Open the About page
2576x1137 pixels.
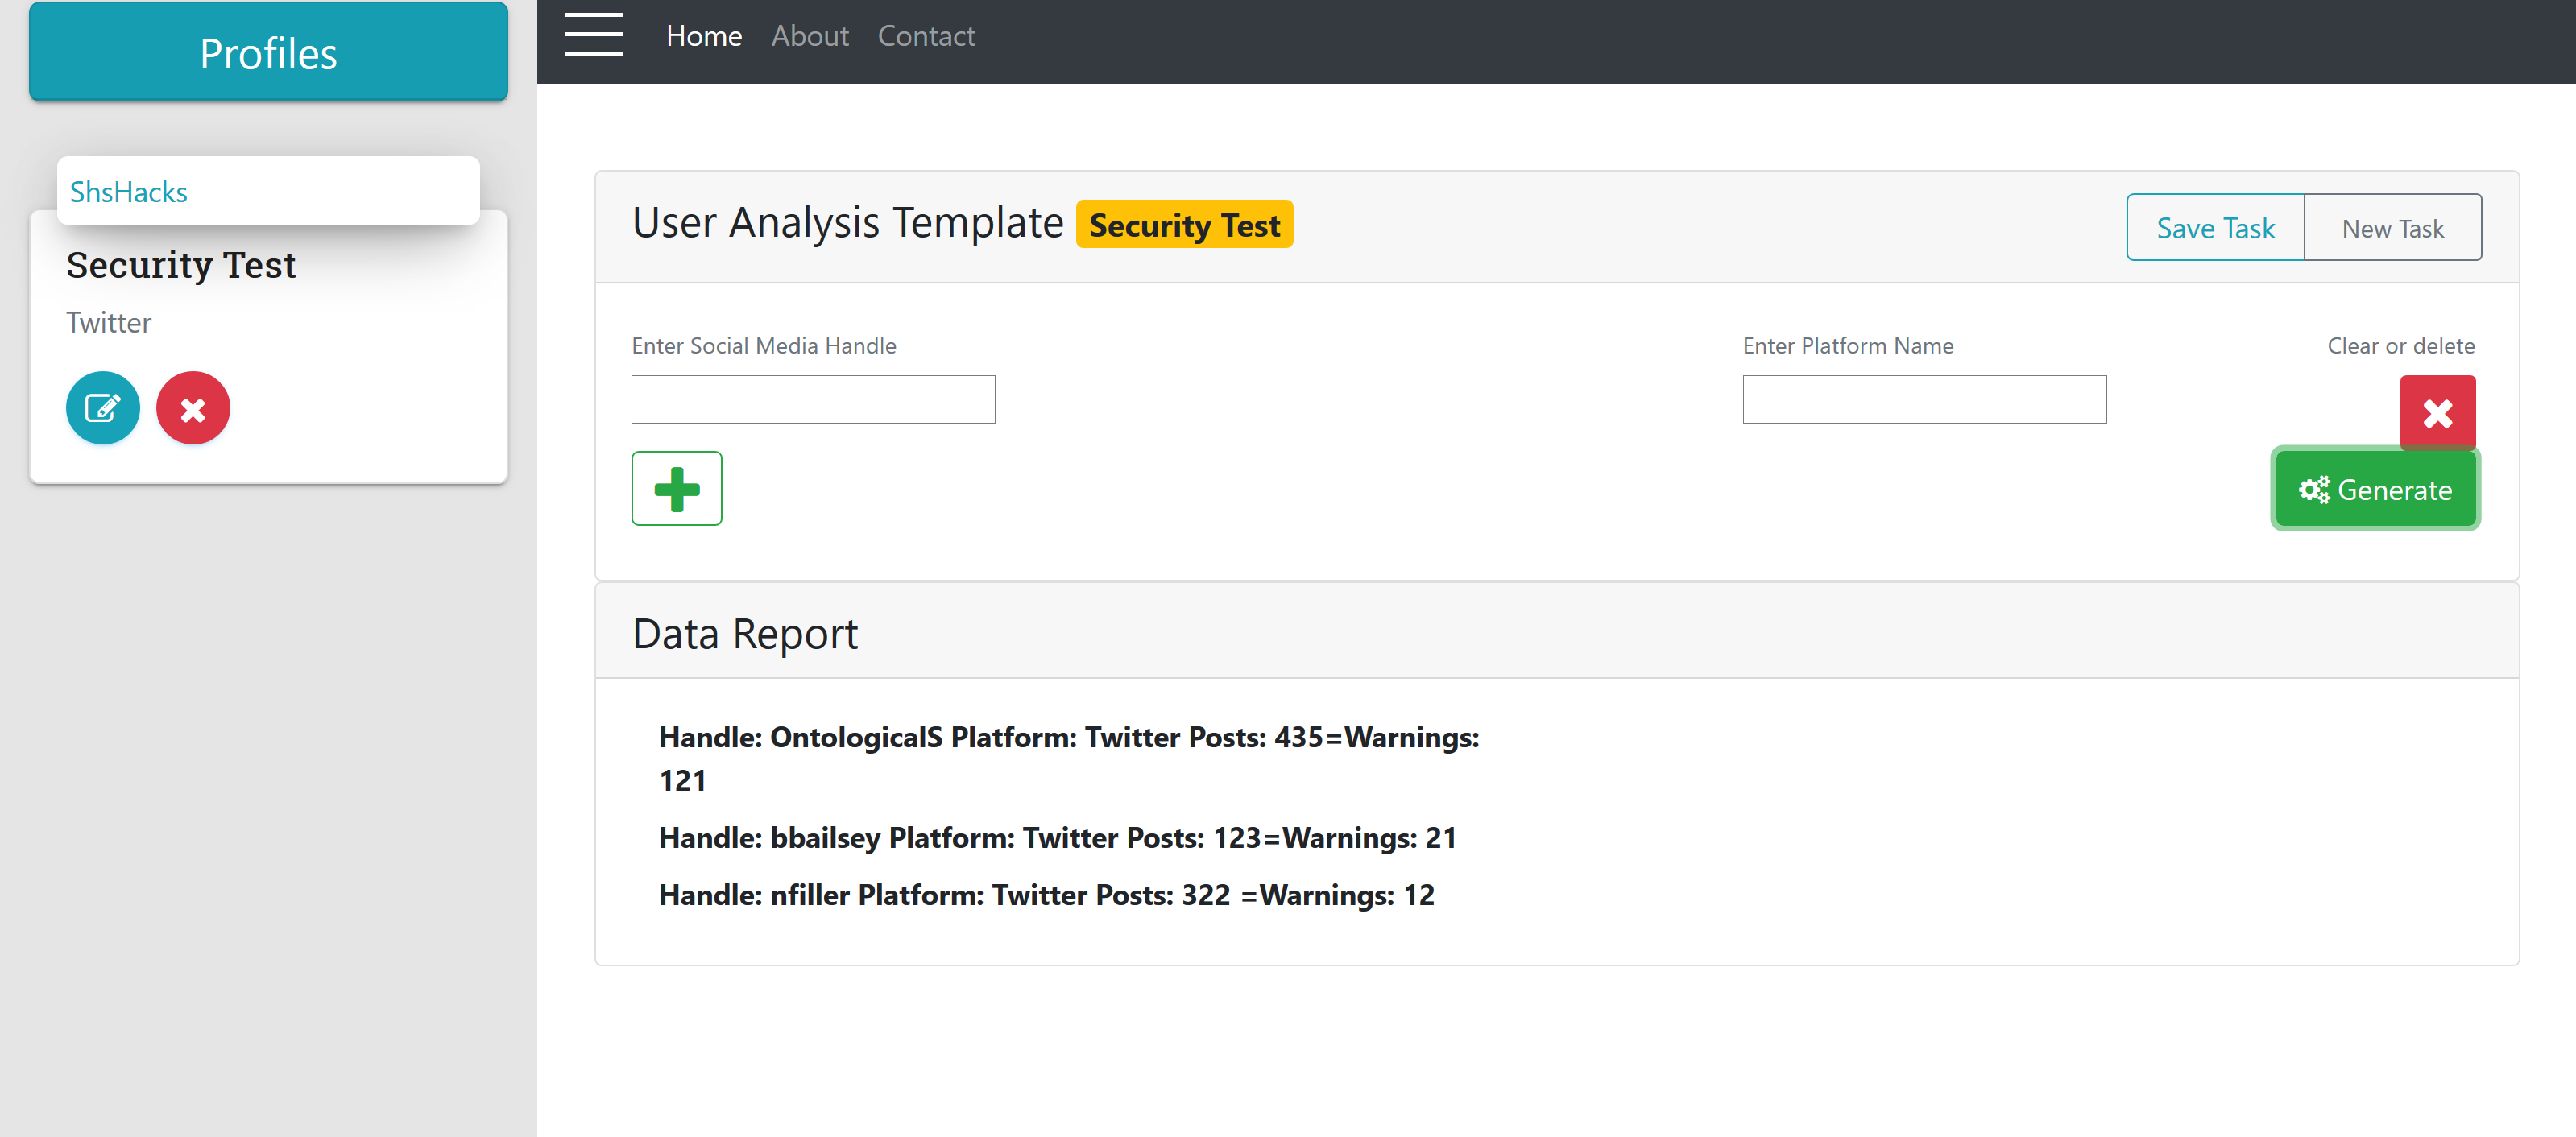(809, 36)
